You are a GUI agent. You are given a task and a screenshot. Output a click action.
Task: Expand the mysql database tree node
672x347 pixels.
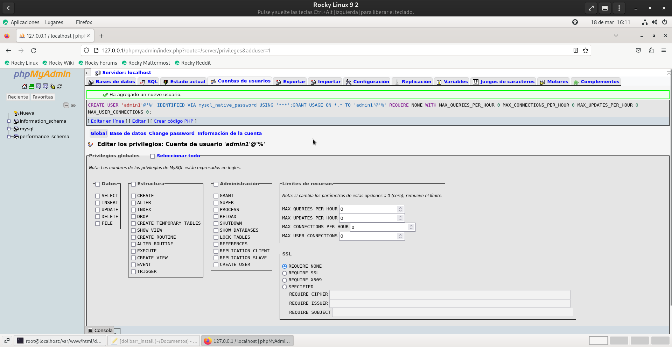pos(9,129)
